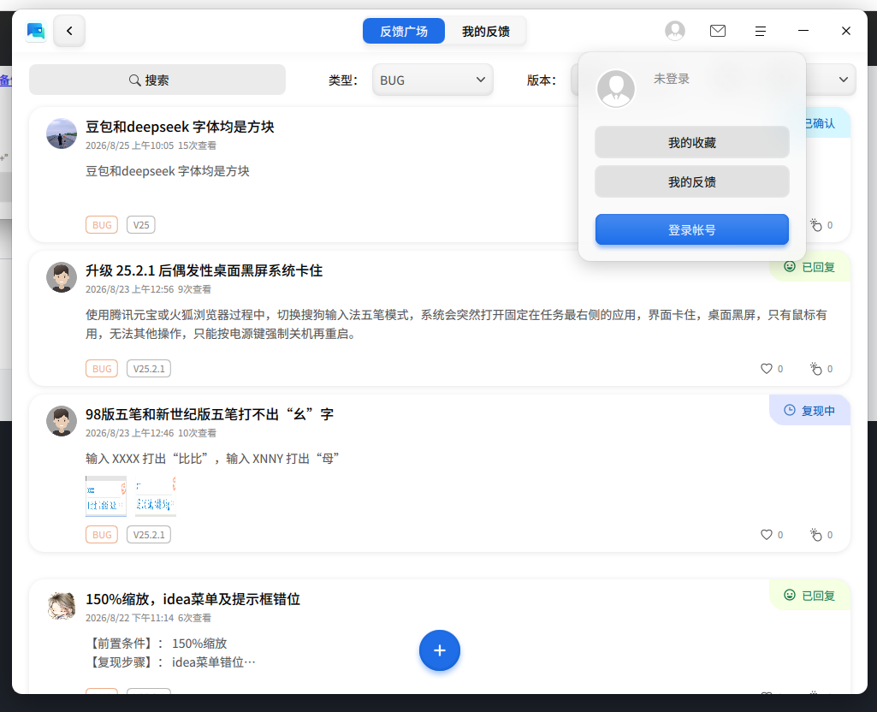Click the large avatar in the account popup
Viewport: 877px width, 712px height.
click(x=616, y=88)
